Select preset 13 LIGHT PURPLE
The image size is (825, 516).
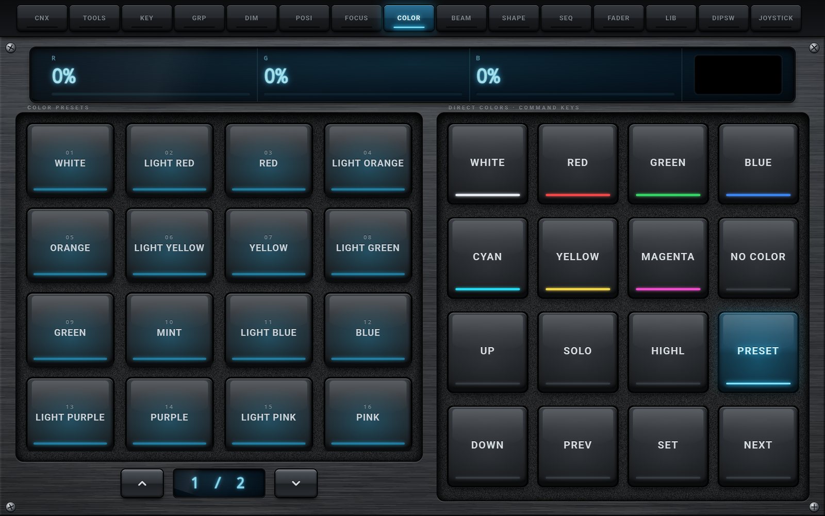click(x=70, y=414)
